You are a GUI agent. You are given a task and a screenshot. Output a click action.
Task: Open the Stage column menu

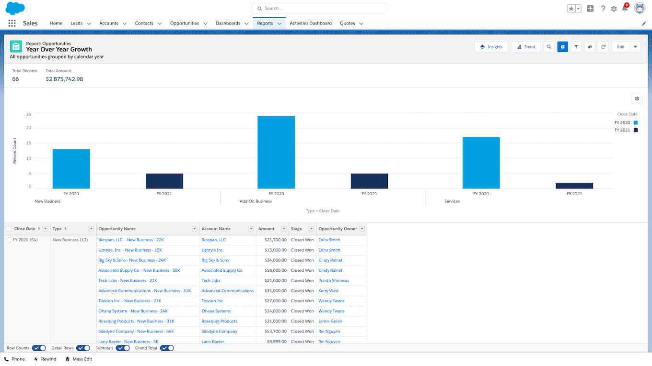point(311,229)
